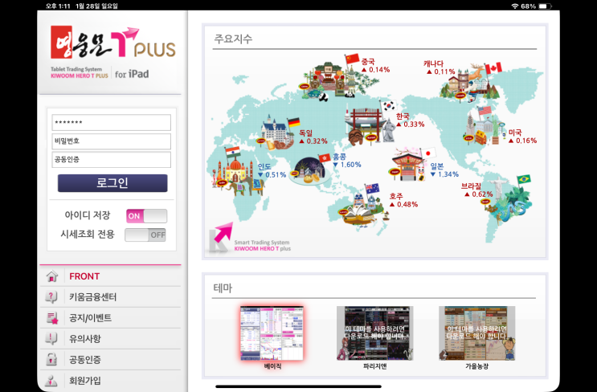
Task: Enable the 시세조회 전용 switch
Action: tap(145, 235)
